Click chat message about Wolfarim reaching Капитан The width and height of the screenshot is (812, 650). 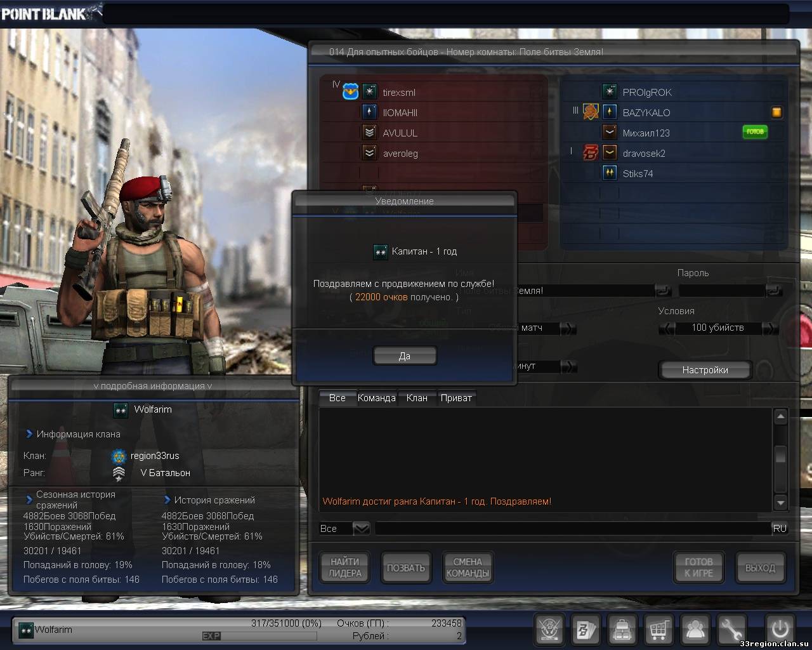[436, 501]
